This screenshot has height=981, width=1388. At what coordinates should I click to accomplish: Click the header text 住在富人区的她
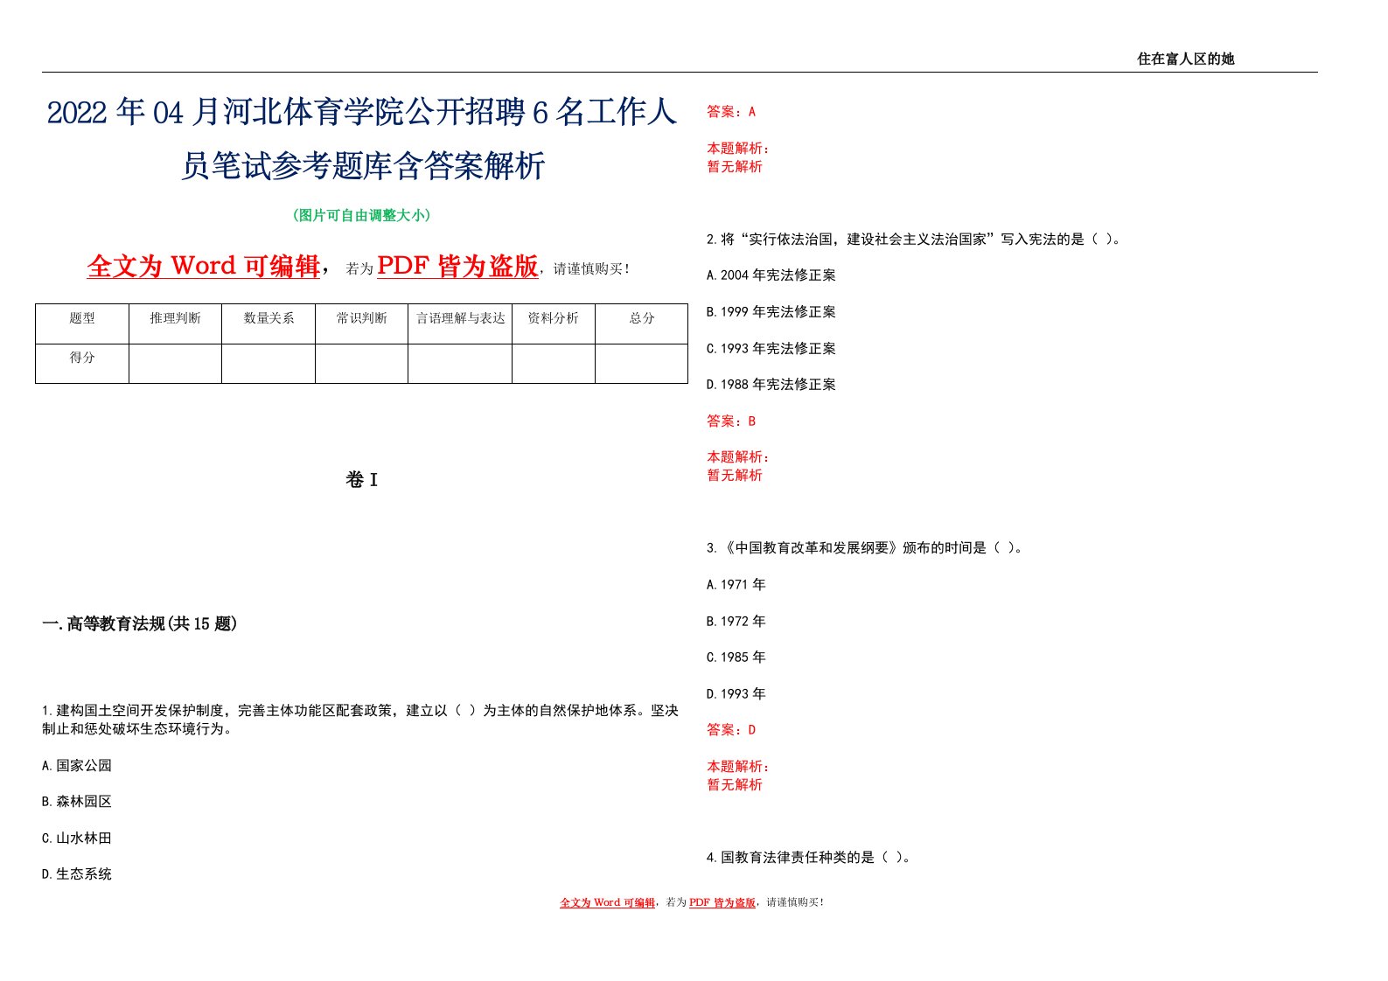[x=1185, y=59]
